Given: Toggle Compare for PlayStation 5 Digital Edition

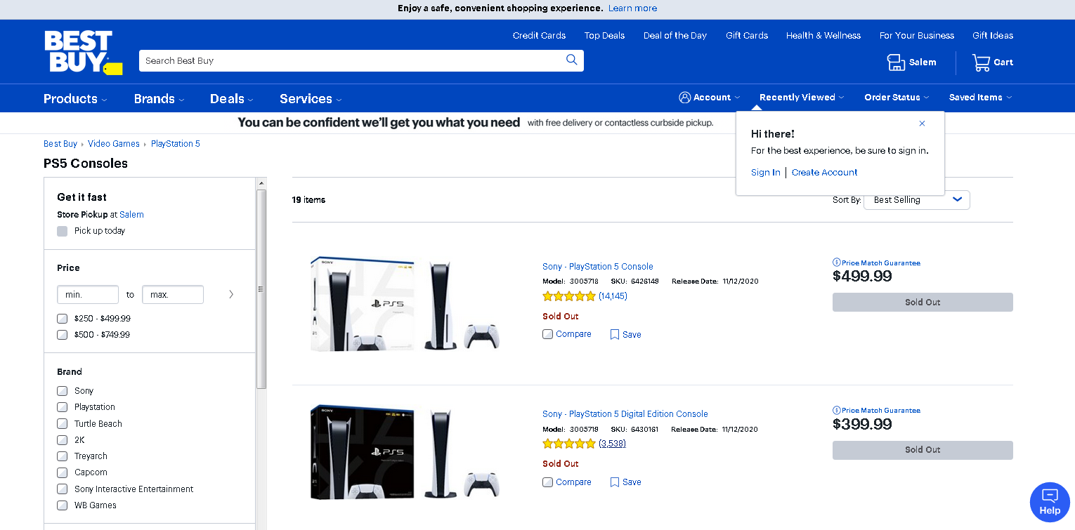Looking at the screenshot, I should click(x=548, y=482).
